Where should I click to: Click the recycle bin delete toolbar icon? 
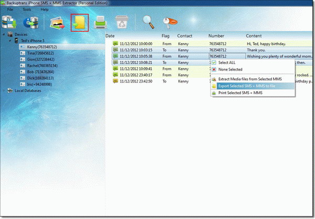[122, 22]
